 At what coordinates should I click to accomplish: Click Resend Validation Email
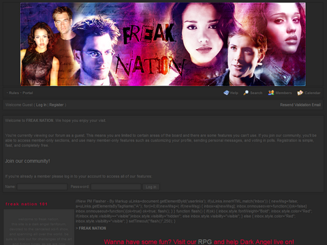[x=300, y=105]
